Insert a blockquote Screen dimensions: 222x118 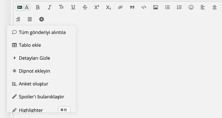[x=132, y=7]
